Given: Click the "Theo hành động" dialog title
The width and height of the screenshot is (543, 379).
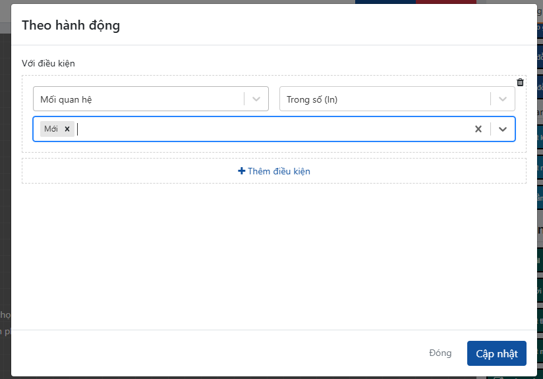Looking at the screenshot, I should (71, 26).
